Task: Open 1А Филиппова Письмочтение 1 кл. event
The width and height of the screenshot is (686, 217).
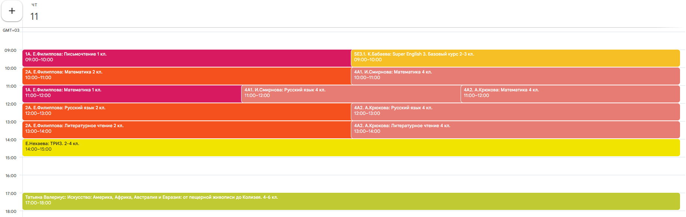Action: (187, 58)
